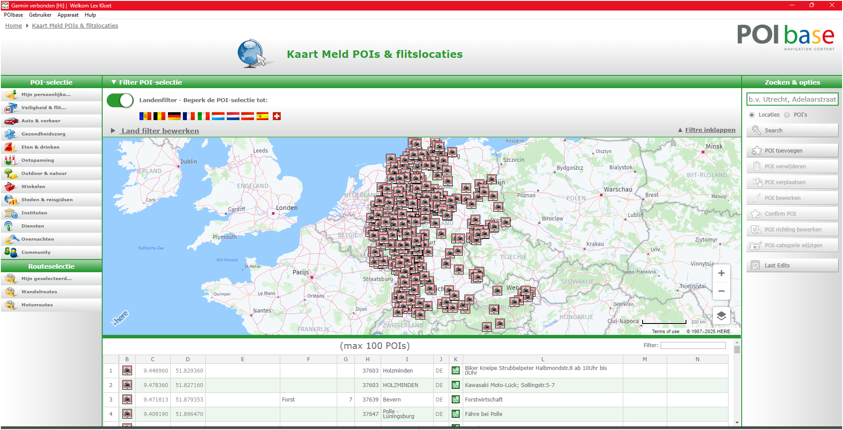The image size is (843, 430).
Task: Click row number 4 in table
Action: click(x=111, y=414)
